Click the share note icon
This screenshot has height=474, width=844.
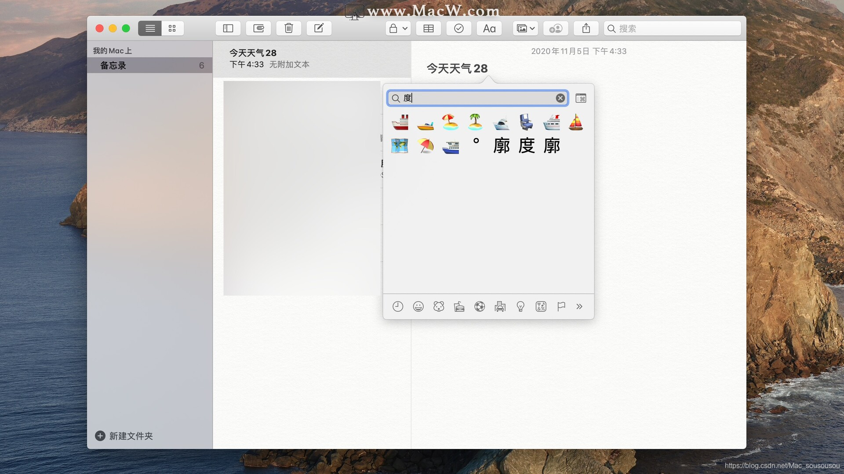point(586,29)
